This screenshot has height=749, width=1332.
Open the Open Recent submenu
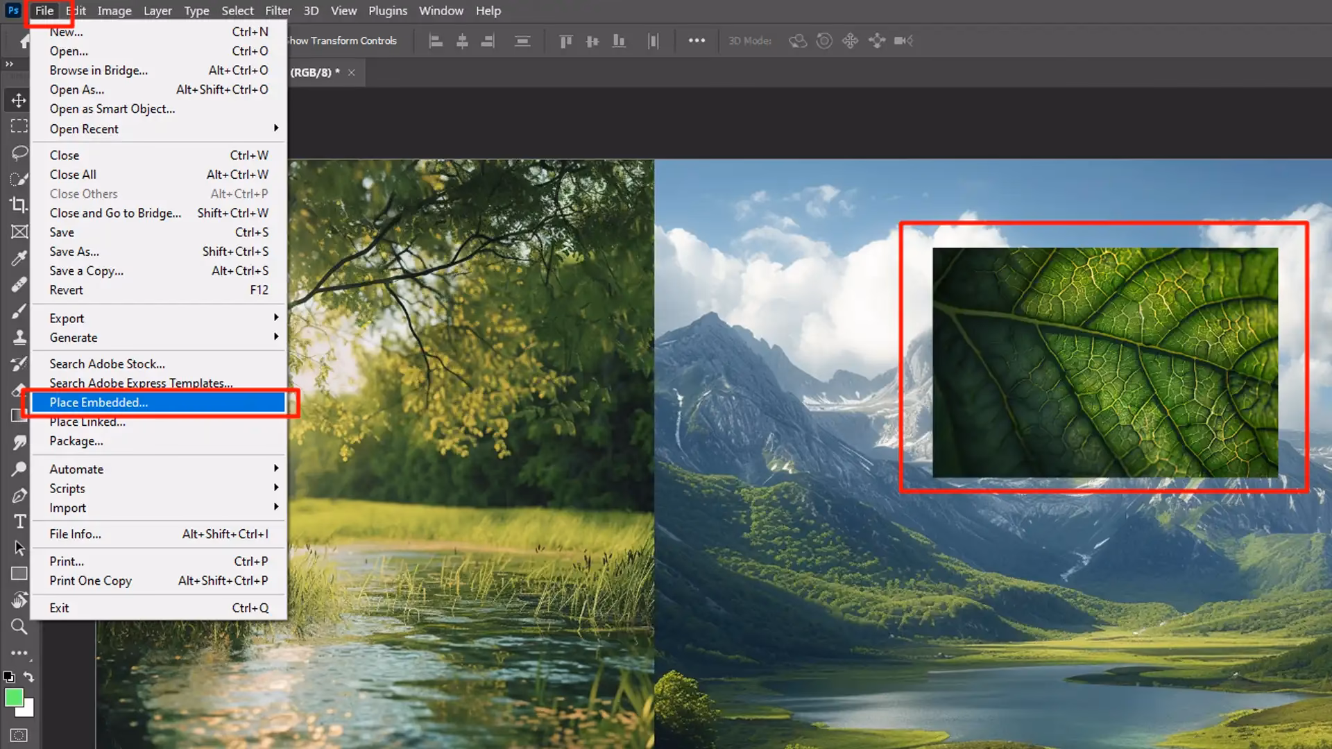tap(84, 128)
